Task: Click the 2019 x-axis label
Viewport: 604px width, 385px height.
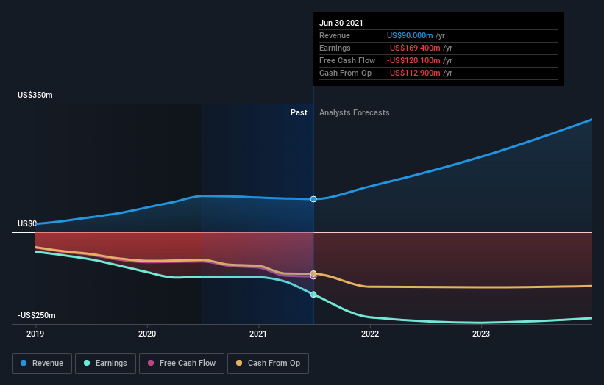Action: tap(35, 334)
